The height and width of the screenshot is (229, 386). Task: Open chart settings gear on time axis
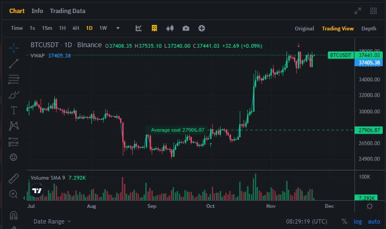370,206
